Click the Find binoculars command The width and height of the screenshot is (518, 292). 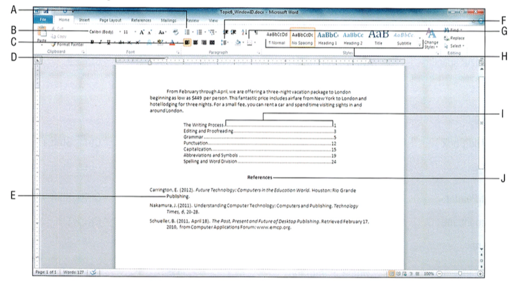coord(453,30)
